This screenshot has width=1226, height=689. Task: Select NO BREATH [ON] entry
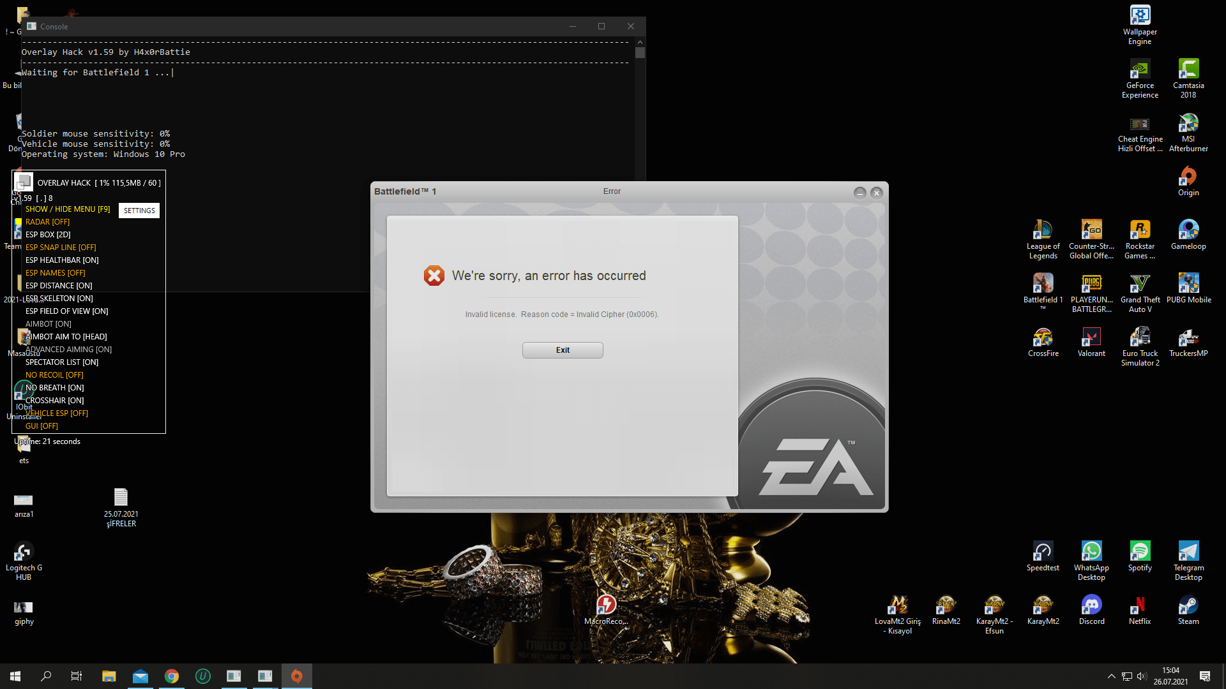(x=54, y=388)
